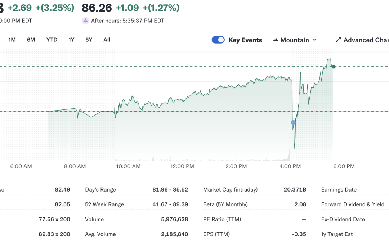Screen dimensions: 389x243
Task: Switch to the 5Y range
Action: tap(89, 40)
